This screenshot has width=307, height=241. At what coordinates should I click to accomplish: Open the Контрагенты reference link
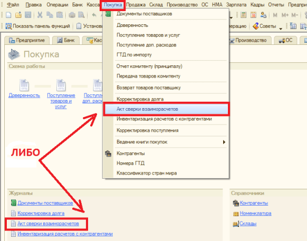(254, 203)
